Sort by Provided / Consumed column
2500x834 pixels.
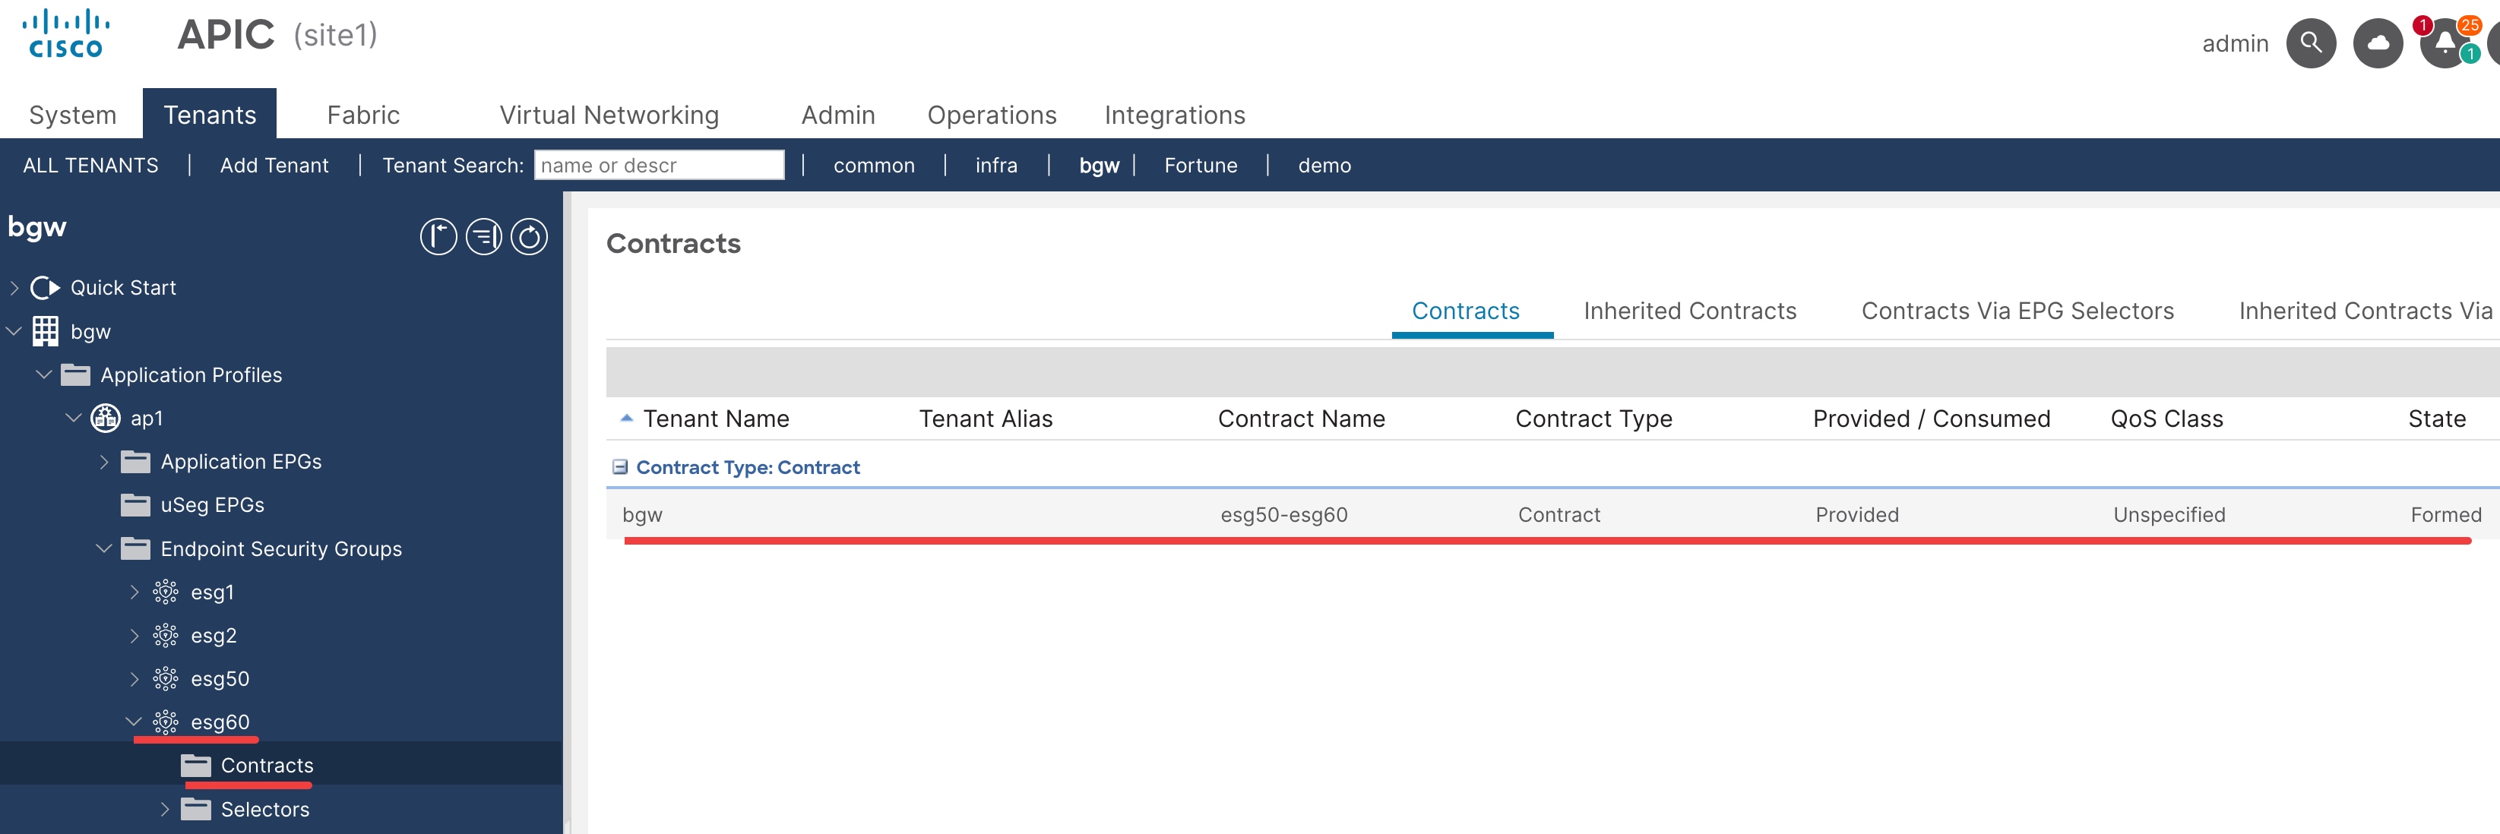click(x=1932, y=419)
